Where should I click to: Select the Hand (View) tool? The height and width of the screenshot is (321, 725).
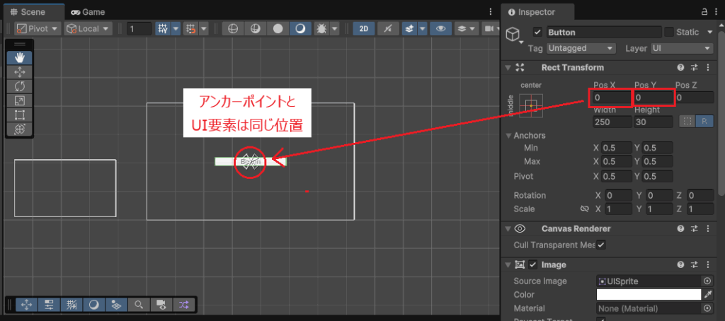tap(19, 58)
